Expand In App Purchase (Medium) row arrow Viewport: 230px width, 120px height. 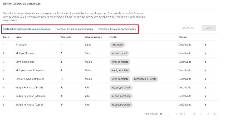click(205, 96)
